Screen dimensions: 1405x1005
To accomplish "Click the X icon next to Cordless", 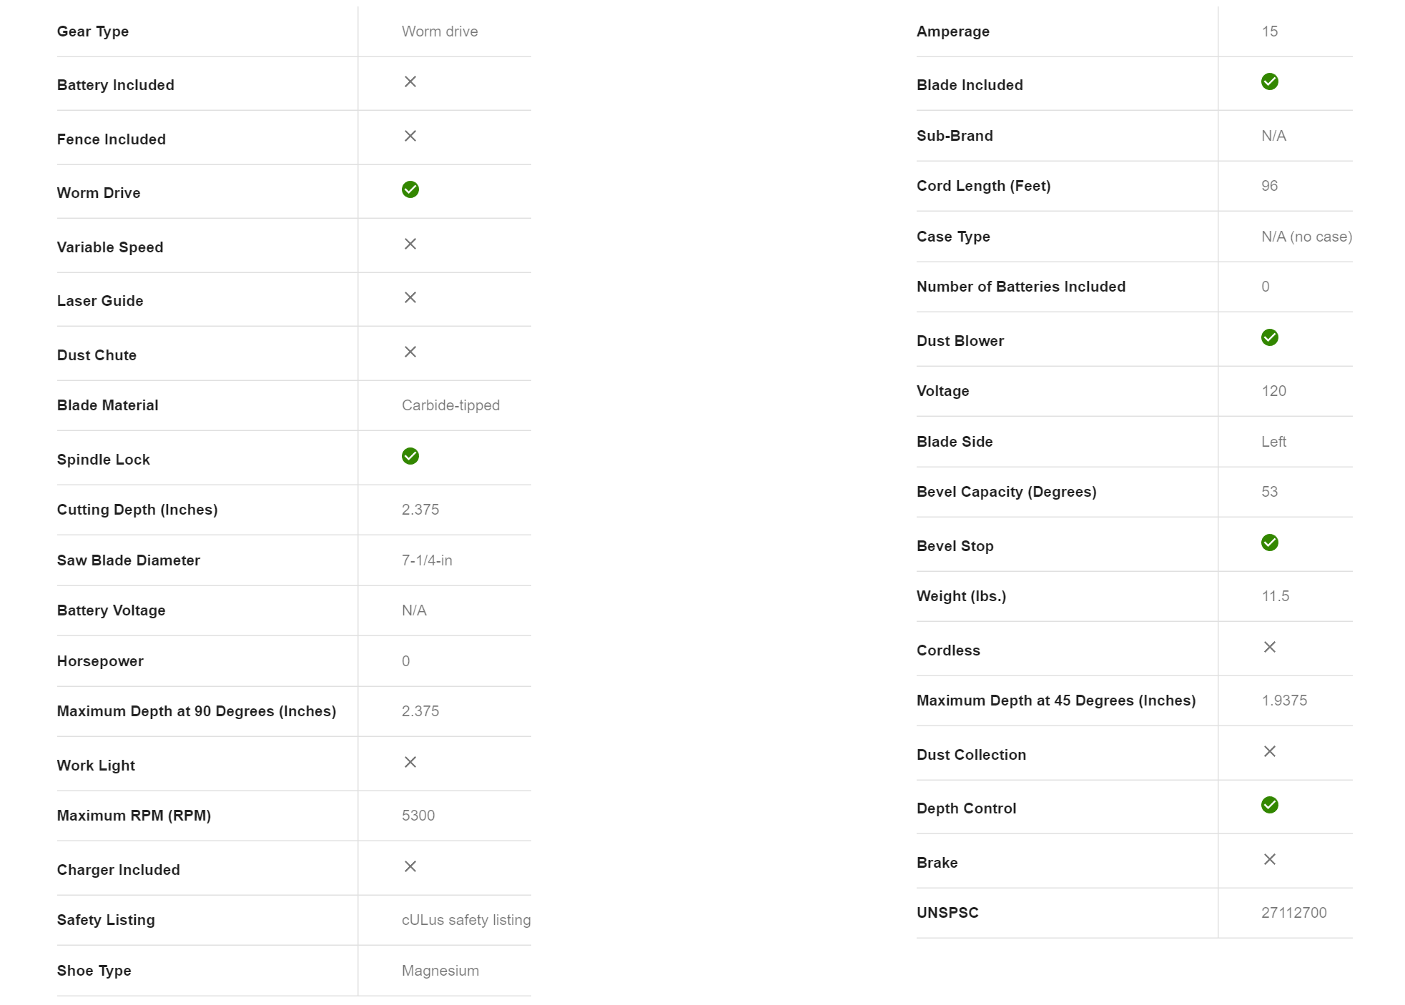I will [1269, 647].
